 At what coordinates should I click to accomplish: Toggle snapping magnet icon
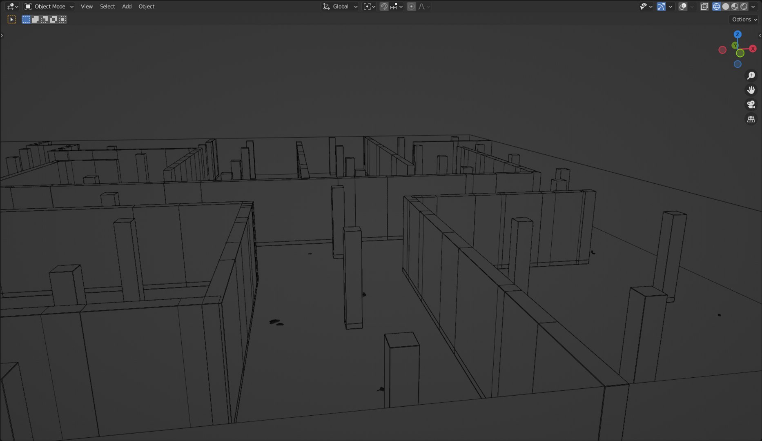384,7
